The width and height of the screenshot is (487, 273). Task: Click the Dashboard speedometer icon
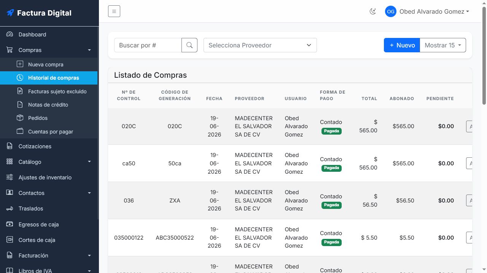(x=10, y=35)
